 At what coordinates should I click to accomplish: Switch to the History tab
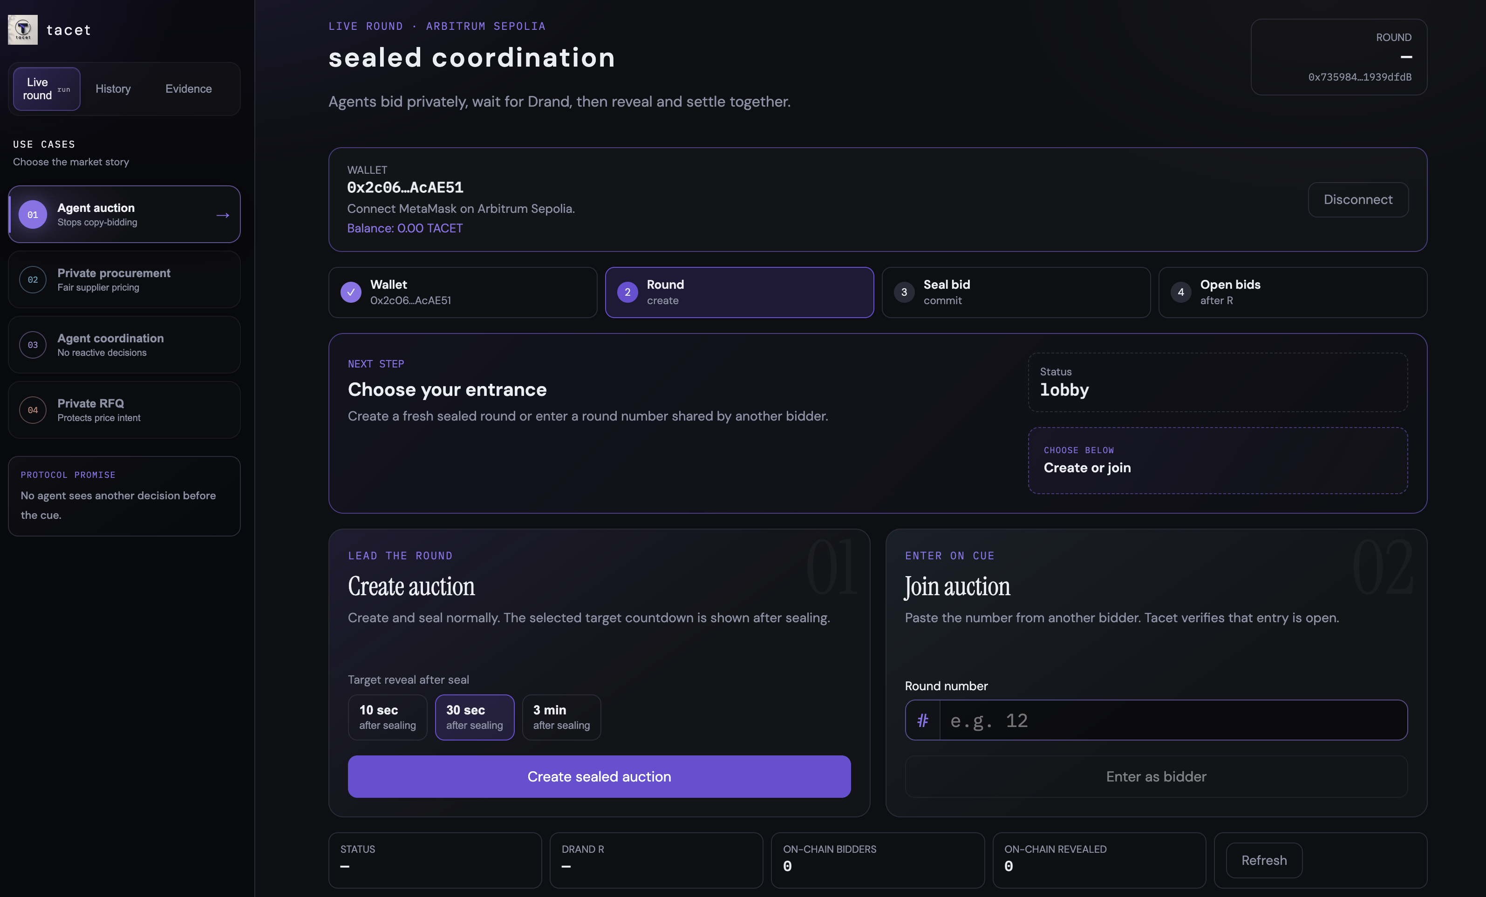tap(113, 88)
